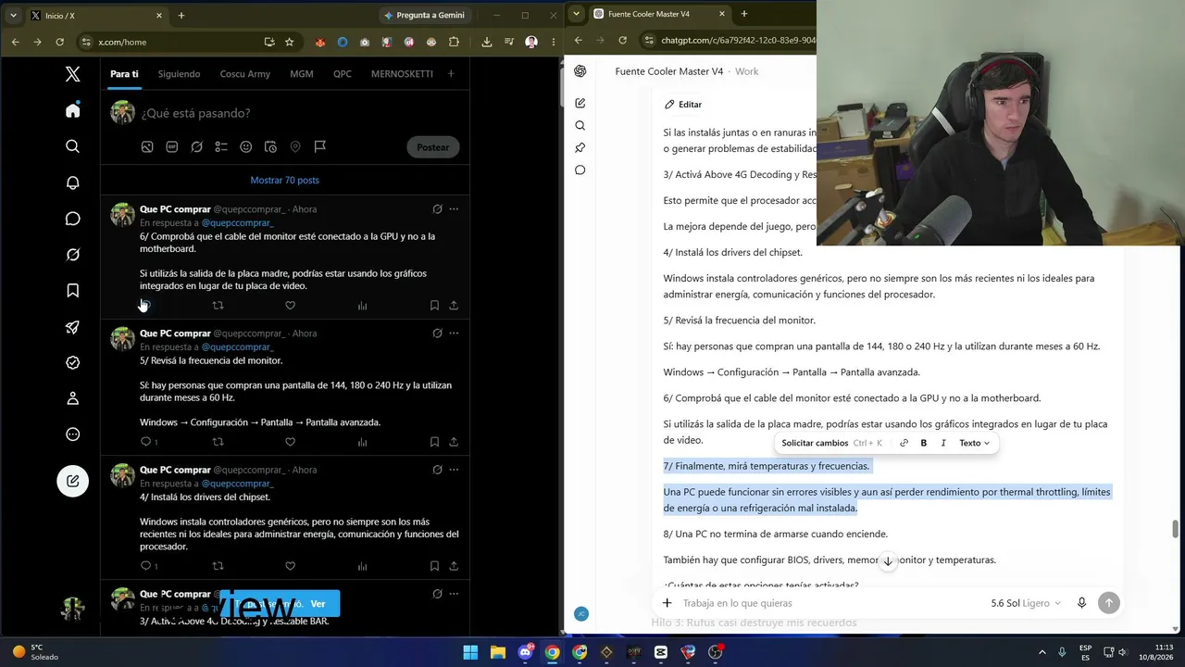This screenshot has width=1185, height=667.
Task: Open Bookmarks icon in X sidebar
Action: (x=73, y=291)
